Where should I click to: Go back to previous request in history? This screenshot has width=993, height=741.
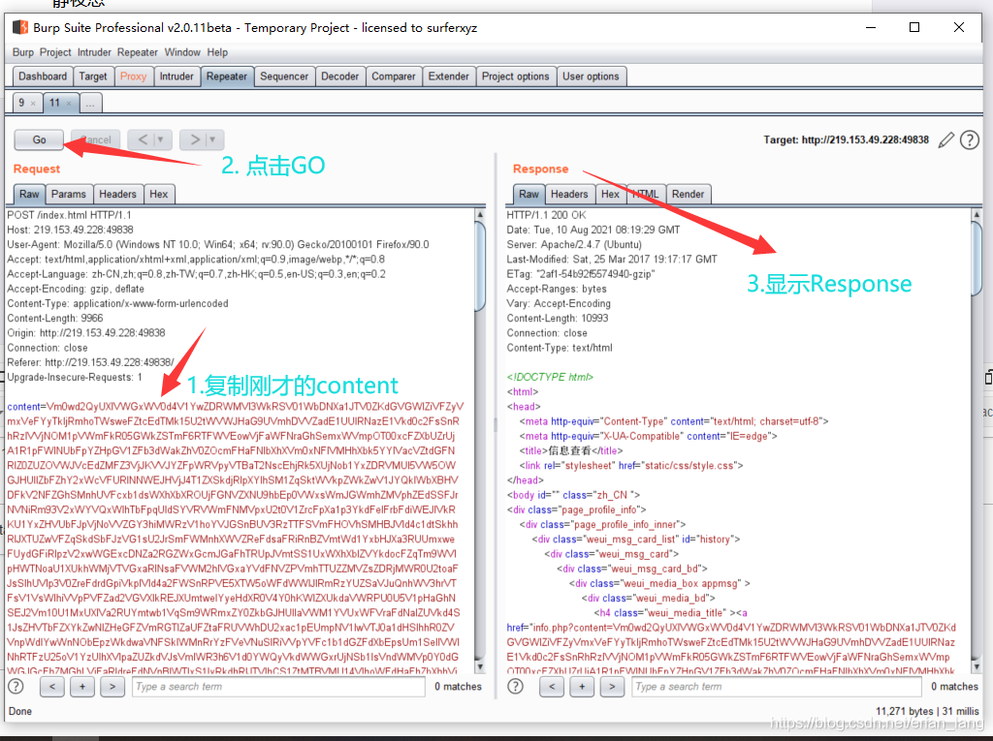143,139
